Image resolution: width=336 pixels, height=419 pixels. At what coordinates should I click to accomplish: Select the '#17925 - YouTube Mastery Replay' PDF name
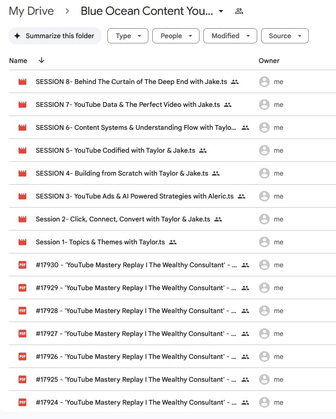(x=136, y=380)
